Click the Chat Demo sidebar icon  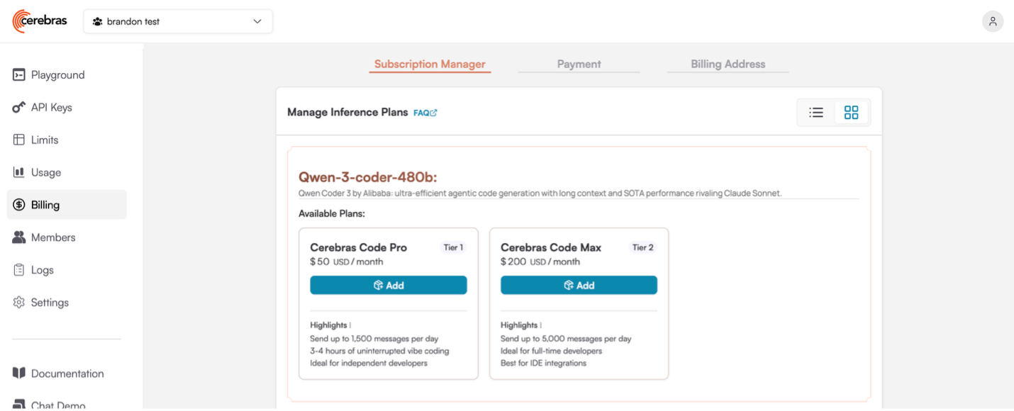19,405
